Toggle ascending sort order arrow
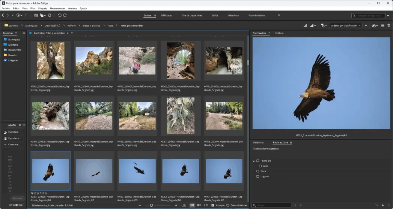 click(x=366, y=25)
